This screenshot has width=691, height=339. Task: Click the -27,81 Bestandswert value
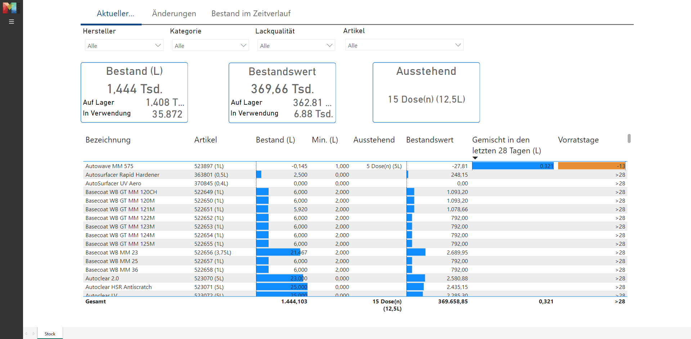click(460, 166)
